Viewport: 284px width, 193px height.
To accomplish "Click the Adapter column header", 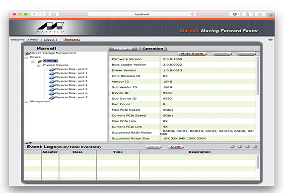I will coord(50,152).
